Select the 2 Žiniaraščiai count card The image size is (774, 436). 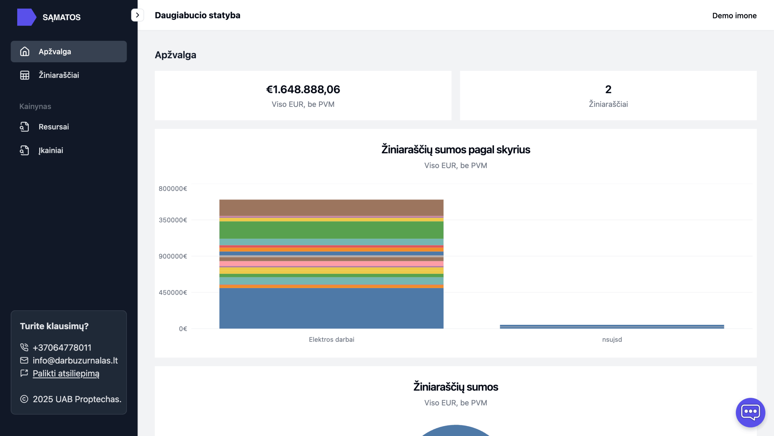[608, 96]
